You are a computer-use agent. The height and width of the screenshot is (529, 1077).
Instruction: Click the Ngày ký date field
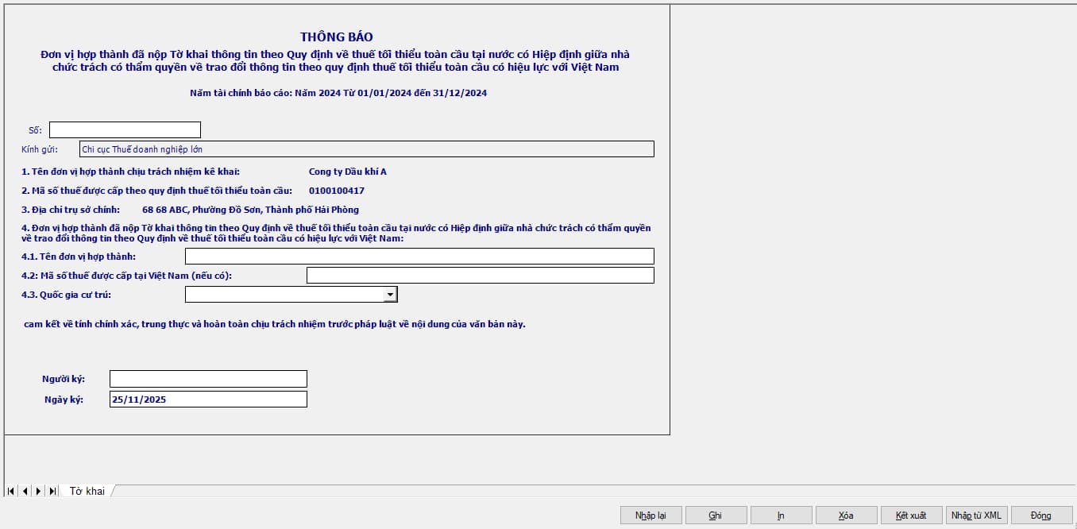tap(208, 400)
